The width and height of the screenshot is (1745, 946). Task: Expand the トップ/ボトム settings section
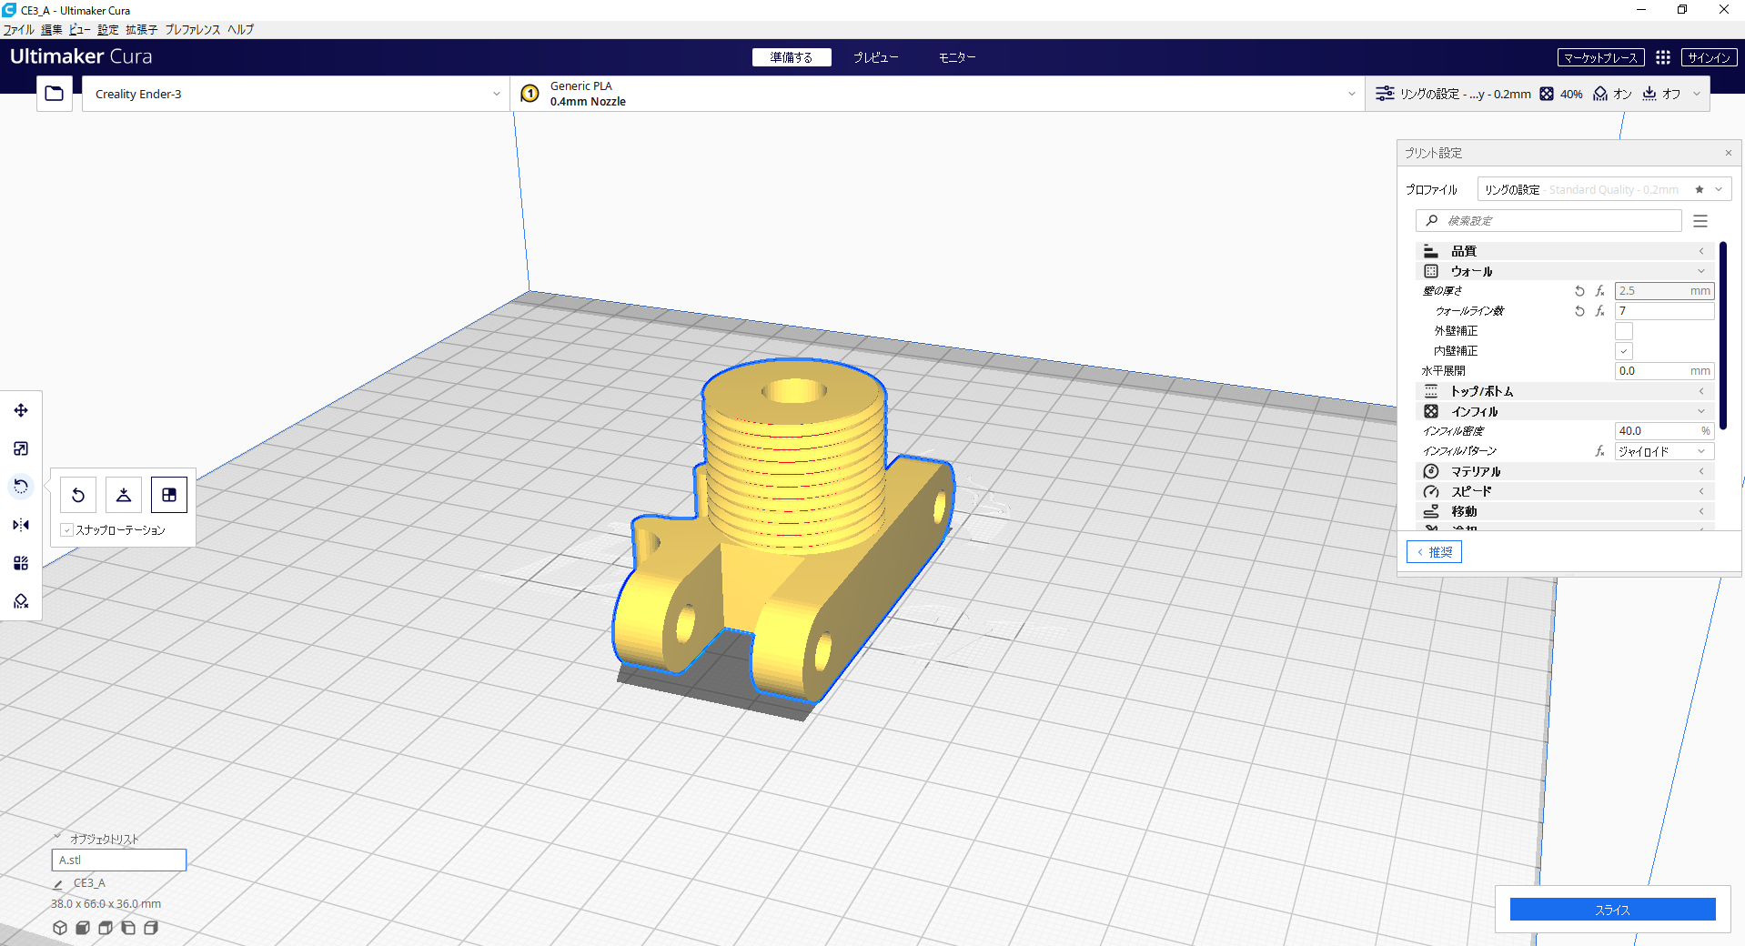pyautogui.click(x=1565, y=391)
